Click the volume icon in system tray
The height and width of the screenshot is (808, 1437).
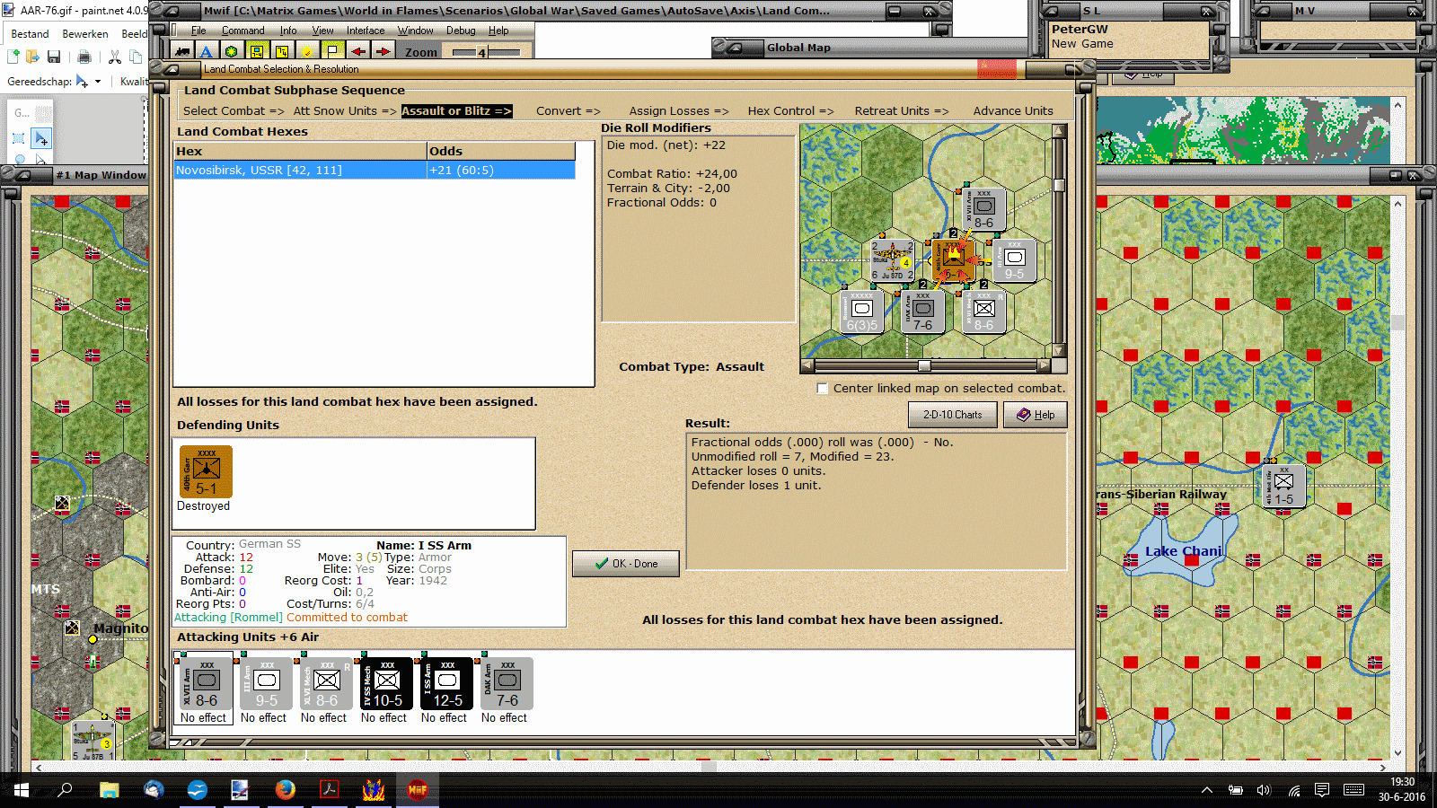pyautogui.click(x=1264, y=790)
